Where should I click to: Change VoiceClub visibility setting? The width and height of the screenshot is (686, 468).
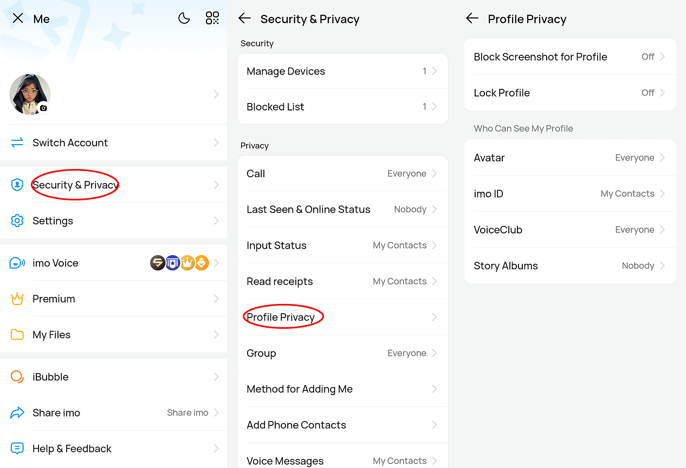point(570,230)
